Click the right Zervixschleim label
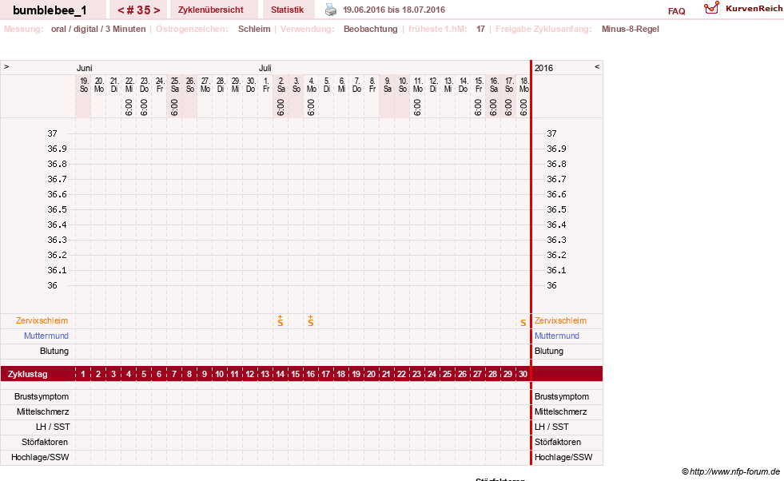This screenshot has width=784, height=481. click(560, 320)
